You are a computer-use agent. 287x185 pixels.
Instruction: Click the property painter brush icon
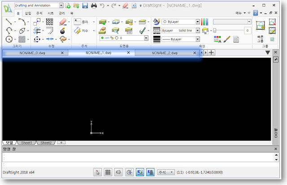point(227,39)
